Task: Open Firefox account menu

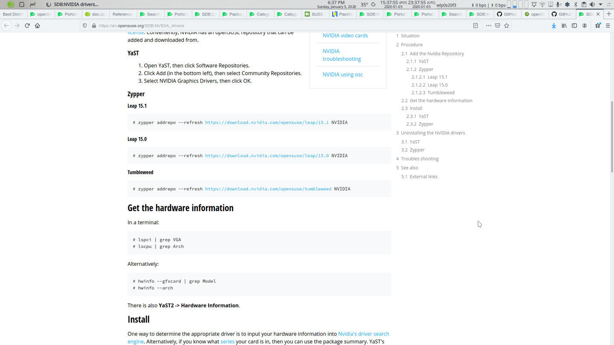Action: point(585,26)
